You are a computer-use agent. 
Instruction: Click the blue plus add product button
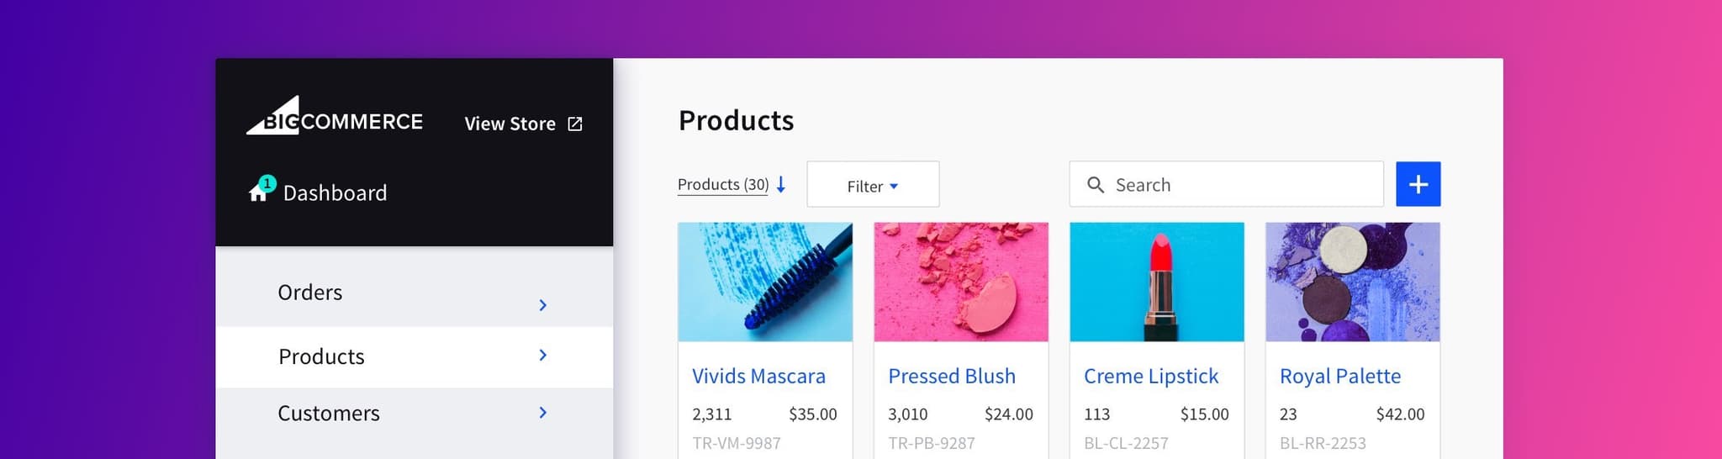click(x=1418, y=184)
